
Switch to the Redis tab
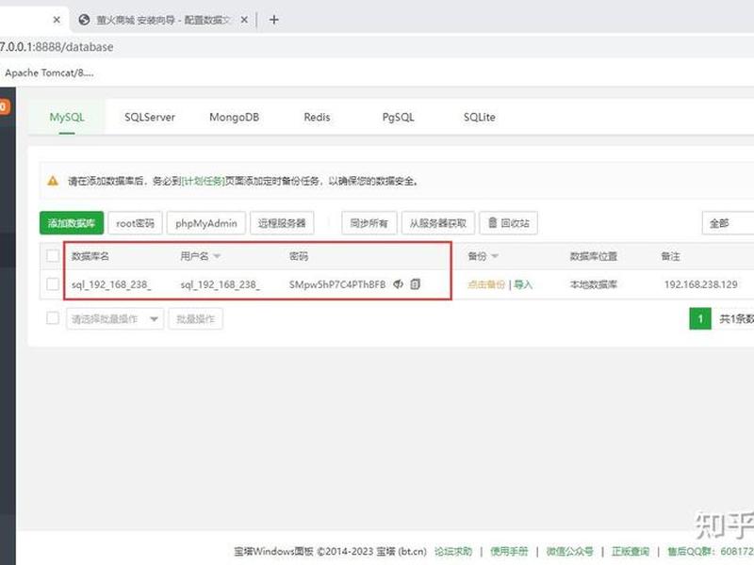[x=317, y=117]
